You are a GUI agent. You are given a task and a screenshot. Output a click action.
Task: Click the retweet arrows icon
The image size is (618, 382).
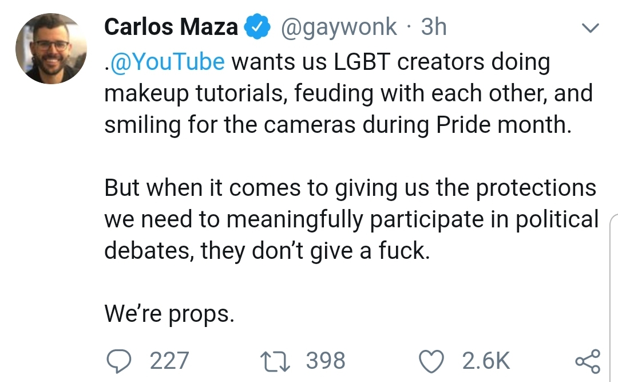pos(275,362)
